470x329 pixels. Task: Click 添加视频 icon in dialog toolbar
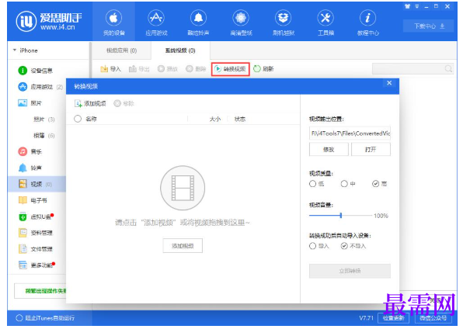78,103
